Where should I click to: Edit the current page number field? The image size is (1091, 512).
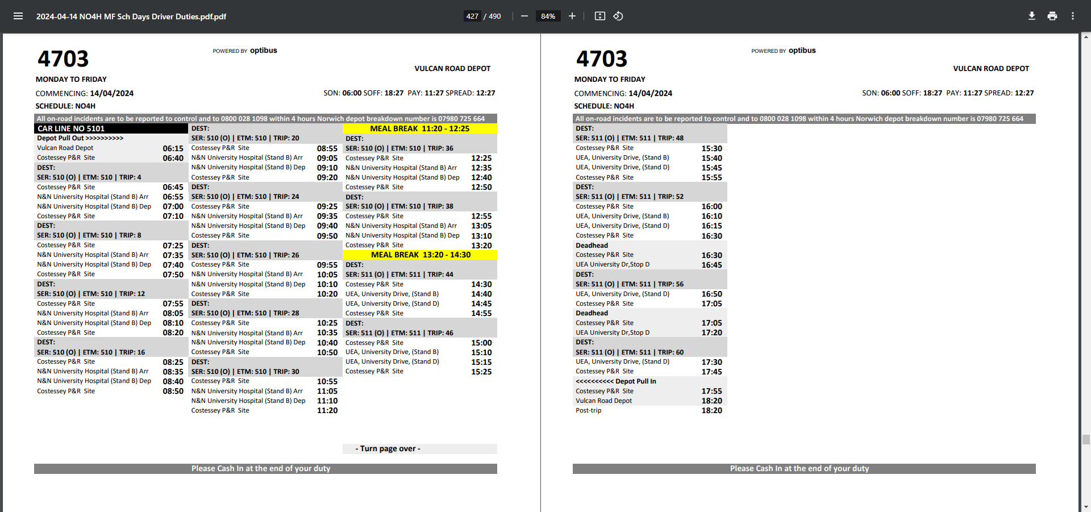coord(472,16)
